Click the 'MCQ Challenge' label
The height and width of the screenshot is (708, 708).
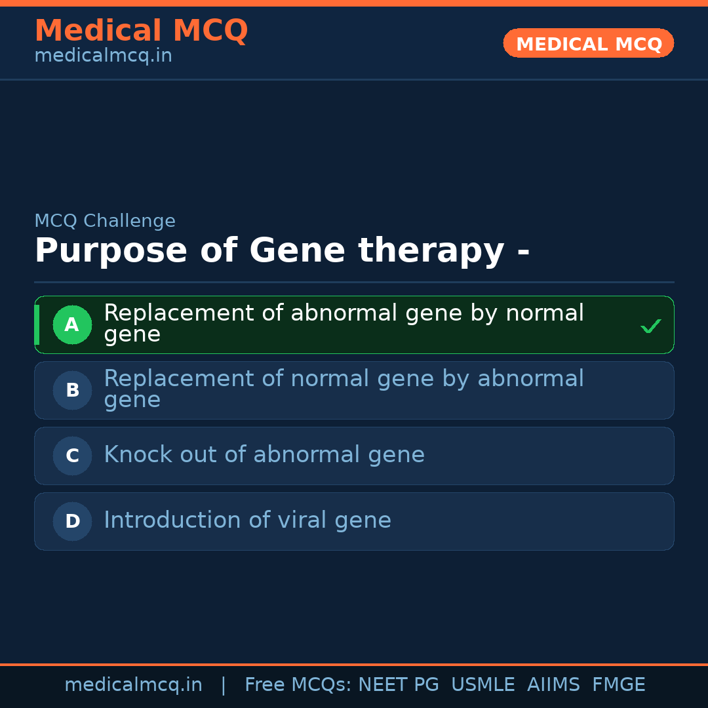point(105,221)
